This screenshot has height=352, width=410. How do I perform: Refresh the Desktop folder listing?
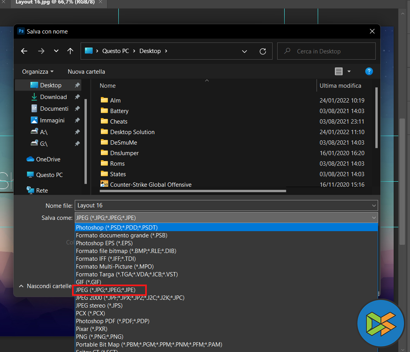(263, 51)
